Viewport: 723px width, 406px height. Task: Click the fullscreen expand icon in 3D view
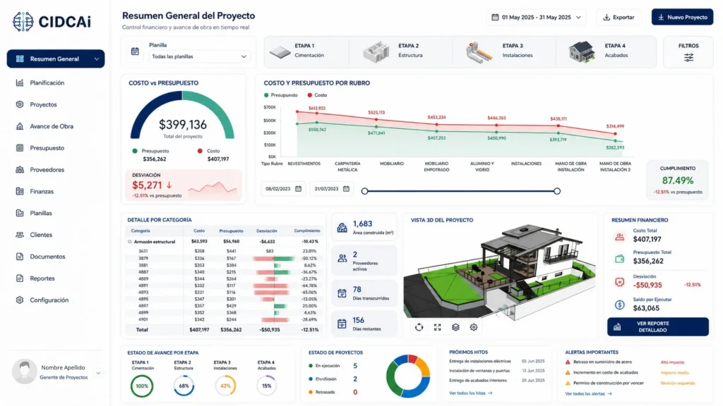click(437, 327)
